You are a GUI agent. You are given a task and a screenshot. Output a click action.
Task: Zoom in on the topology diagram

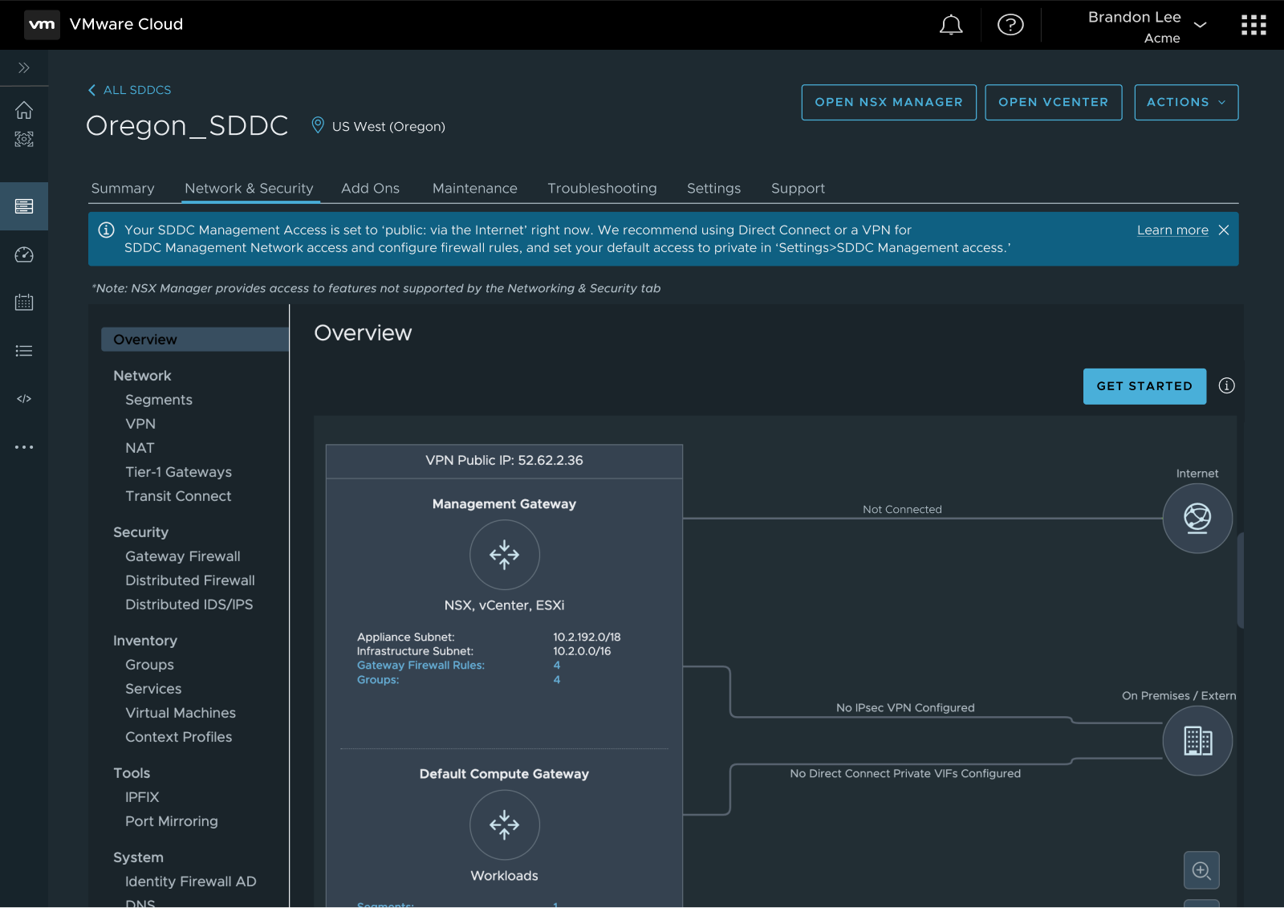pyautogui.click(x=1201, y=870)
